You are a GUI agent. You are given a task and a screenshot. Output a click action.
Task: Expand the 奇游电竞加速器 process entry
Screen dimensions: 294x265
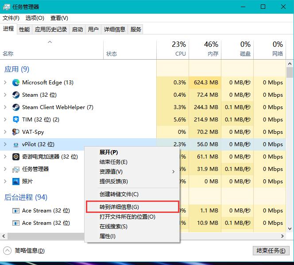[5, 157]
